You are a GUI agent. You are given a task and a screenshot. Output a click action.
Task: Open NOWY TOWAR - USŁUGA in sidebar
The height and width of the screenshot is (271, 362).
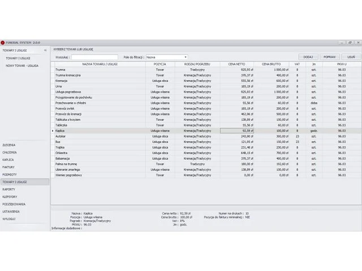coord(22,65)
